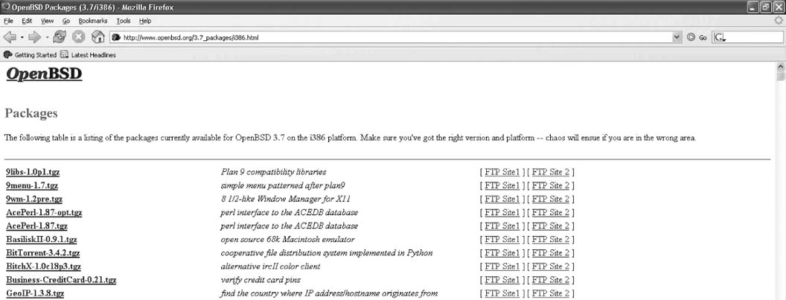Reload the current page
This screenshot has width=786, height=300.
tap(60, 36)
